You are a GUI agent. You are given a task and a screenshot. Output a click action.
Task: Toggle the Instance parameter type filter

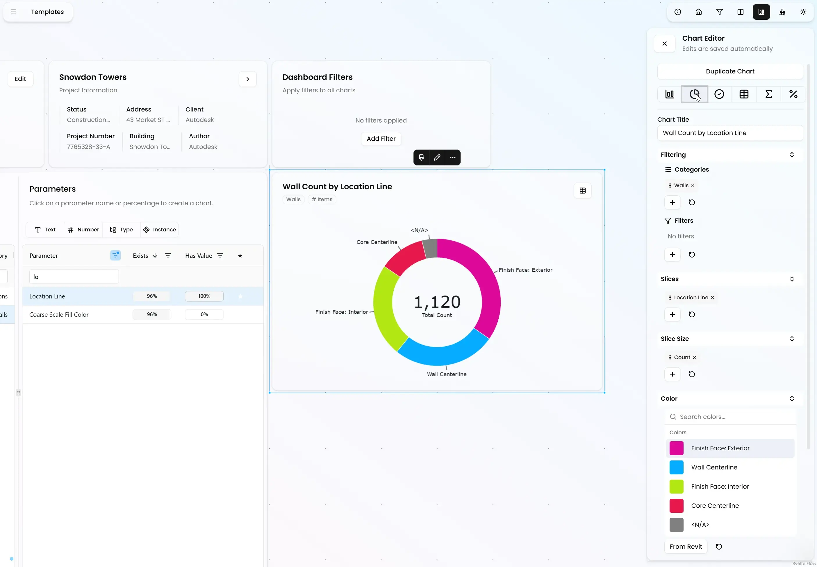coord(159,229)
